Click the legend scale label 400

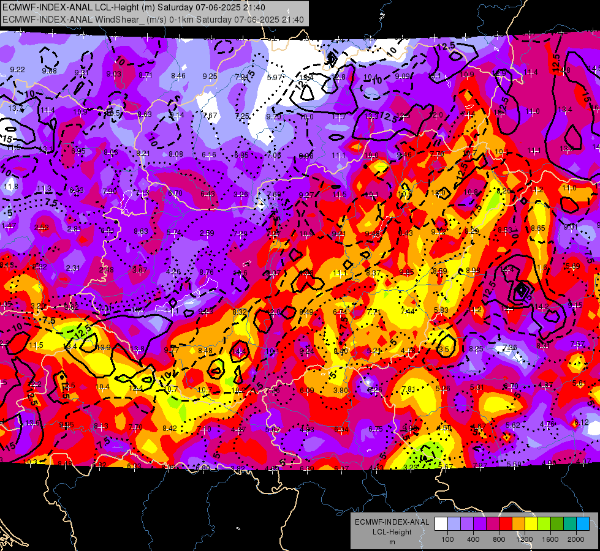(x=473, y=539)
